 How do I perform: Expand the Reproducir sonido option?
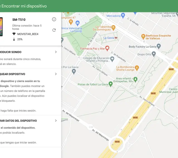point(56,52)
